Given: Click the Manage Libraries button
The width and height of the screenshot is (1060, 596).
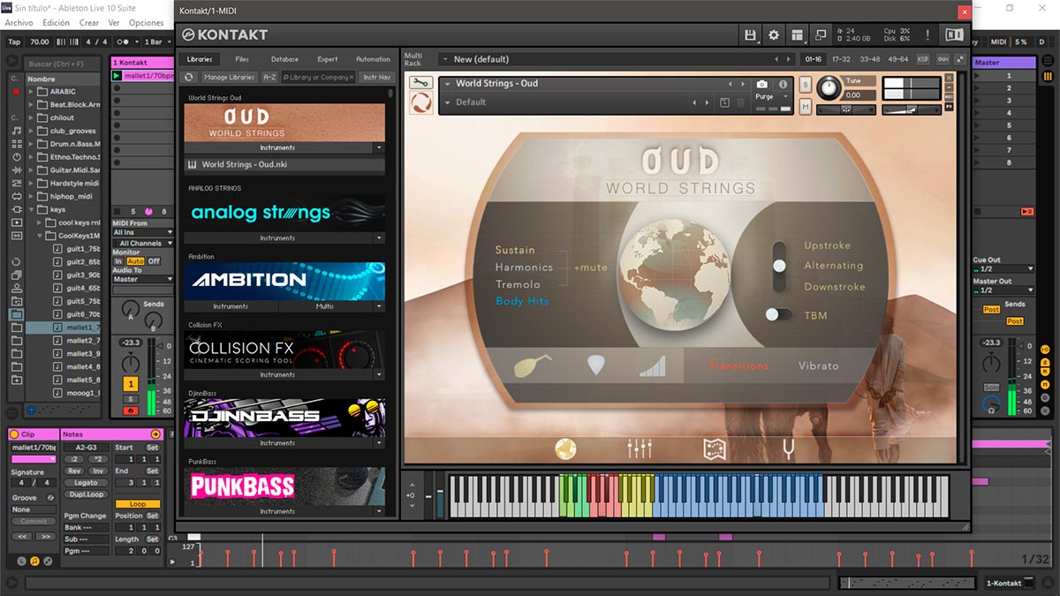Looking at the screenshot, I should (x=229, y=77).
